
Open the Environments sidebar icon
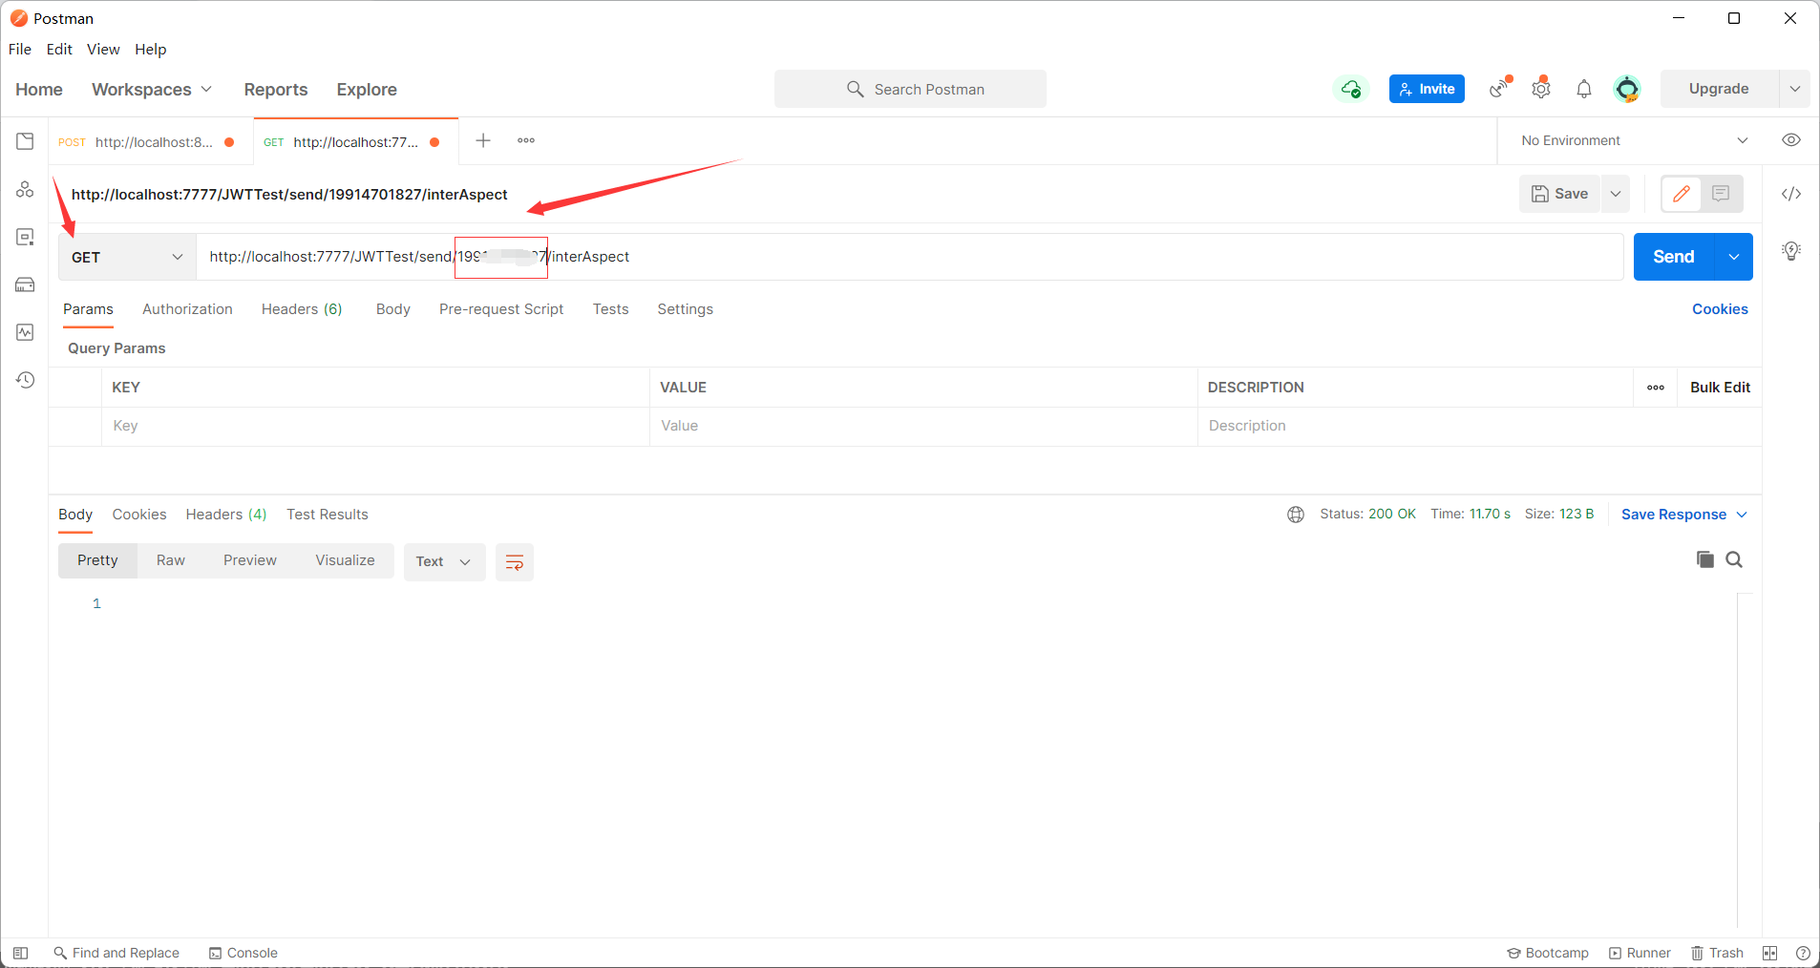coord(25,237)
